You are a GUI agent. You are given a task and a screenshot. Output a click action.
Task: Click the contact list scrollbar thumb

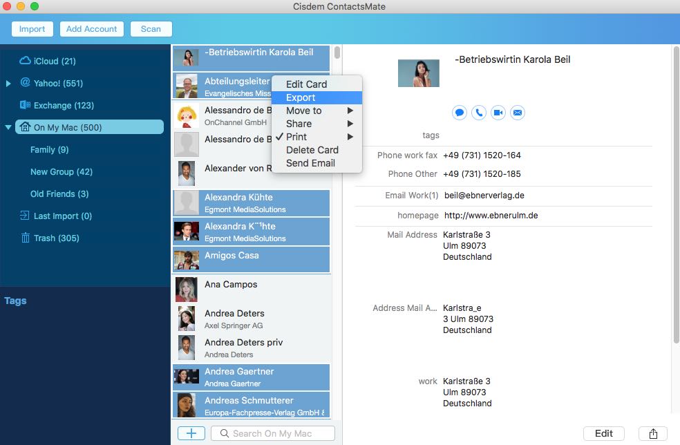pyautogui.click(x=337, y=53)
